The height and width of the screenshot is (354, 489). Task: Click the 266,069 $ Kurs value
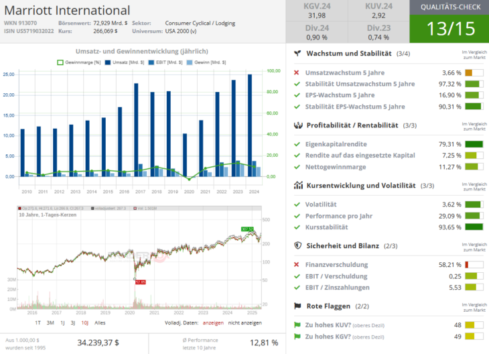click(105, 32)
